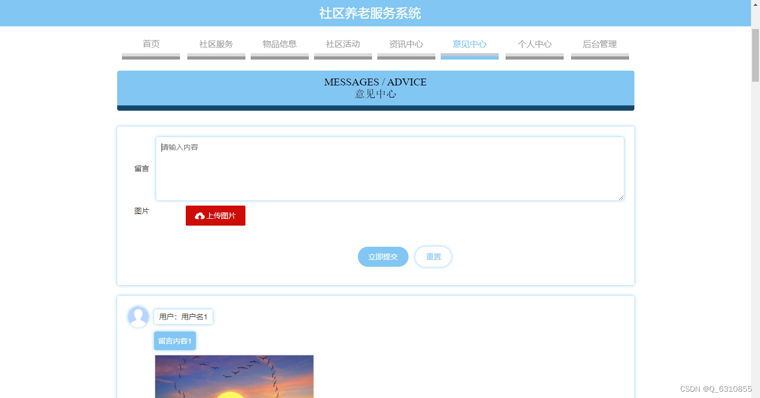Open the 首页 navigation tab
This screenshot has width=760, height=398.
tap(150, 44)
